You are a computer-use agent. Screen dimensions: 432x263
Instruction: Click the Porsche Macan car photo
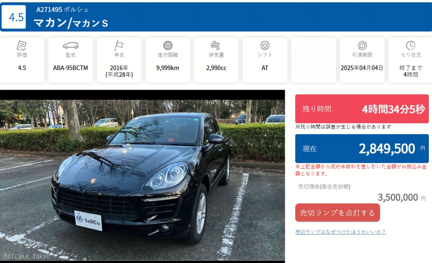143,176
